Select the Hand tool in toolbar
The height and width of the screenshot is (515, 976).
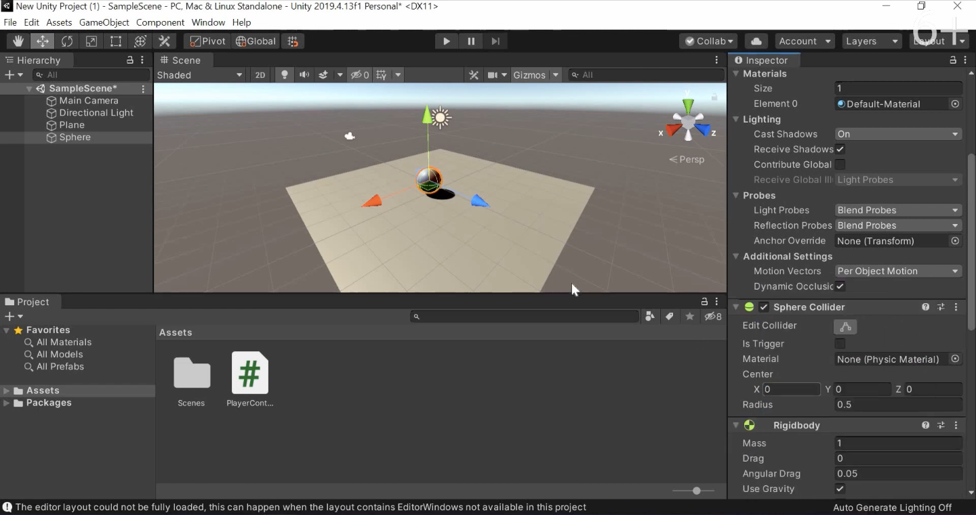click(x=18, y=41)
